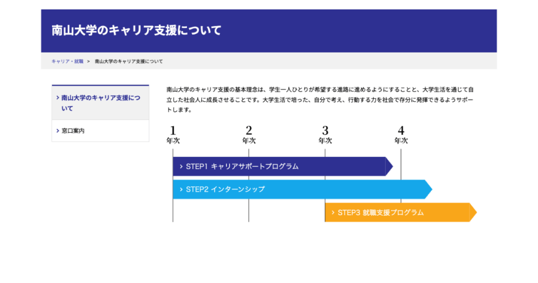Open STEP2 インターンシップ
Image resolution: width=538 pixels, height=283 pixels.
[x=225, y=189]
